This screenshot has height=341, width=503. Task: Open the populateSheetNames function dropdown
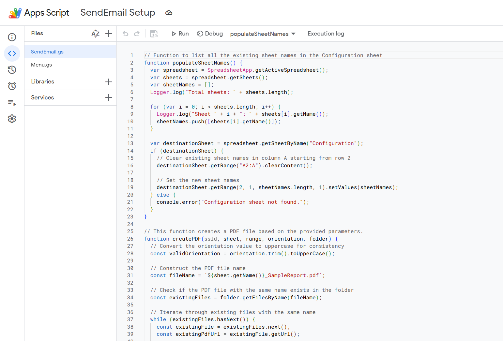pos(263,34)
